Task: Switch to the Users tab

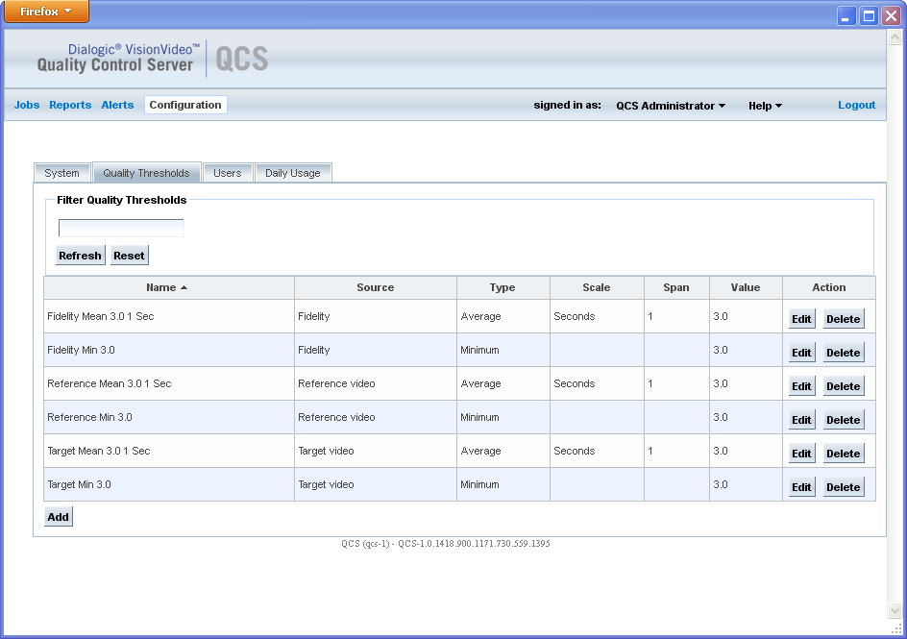Action: [x=227, y=172]
